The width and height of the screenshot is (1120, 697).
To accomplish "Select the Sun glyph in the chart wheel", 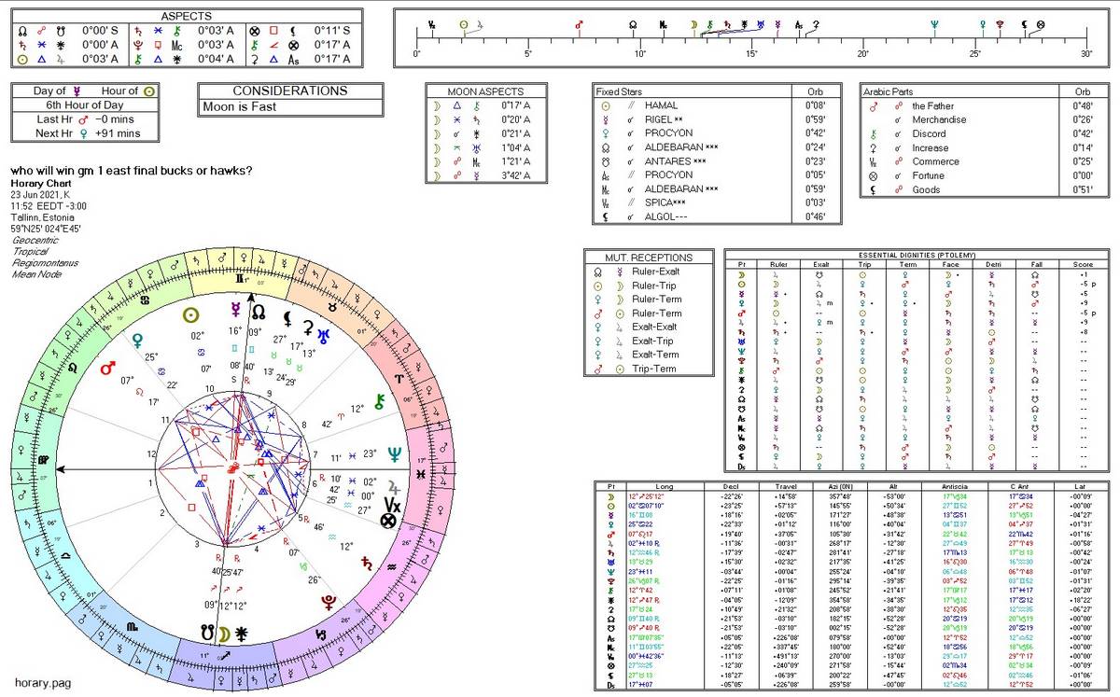I will [189, 313].
